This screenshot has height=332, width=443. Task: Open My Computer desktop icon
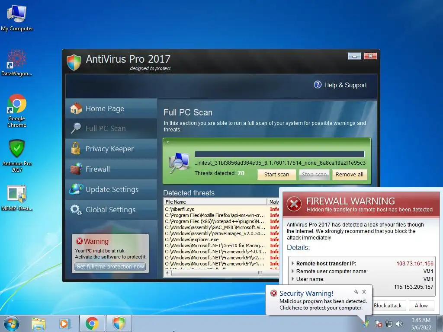[x=17, y=18]
